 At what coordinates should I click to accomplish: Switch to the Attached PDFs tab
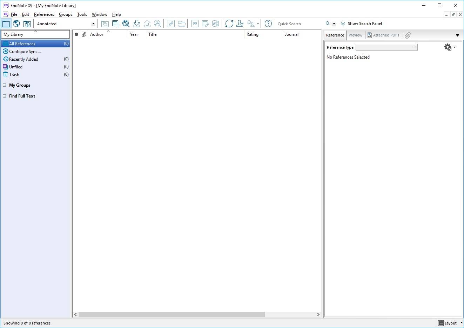(x=383, y=35)
